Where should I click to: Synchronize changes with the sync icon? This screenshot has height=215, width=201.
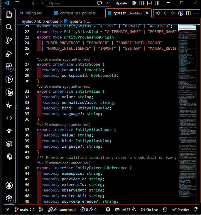click(x=32, y=210)
